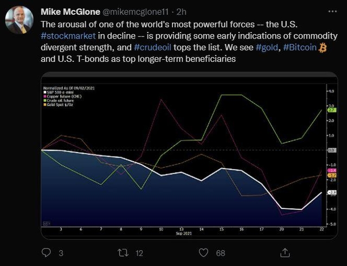The width and height of the screenshot is (347, 266).
Task: Retweet this post via retweet icon
Action: [121, 252]
